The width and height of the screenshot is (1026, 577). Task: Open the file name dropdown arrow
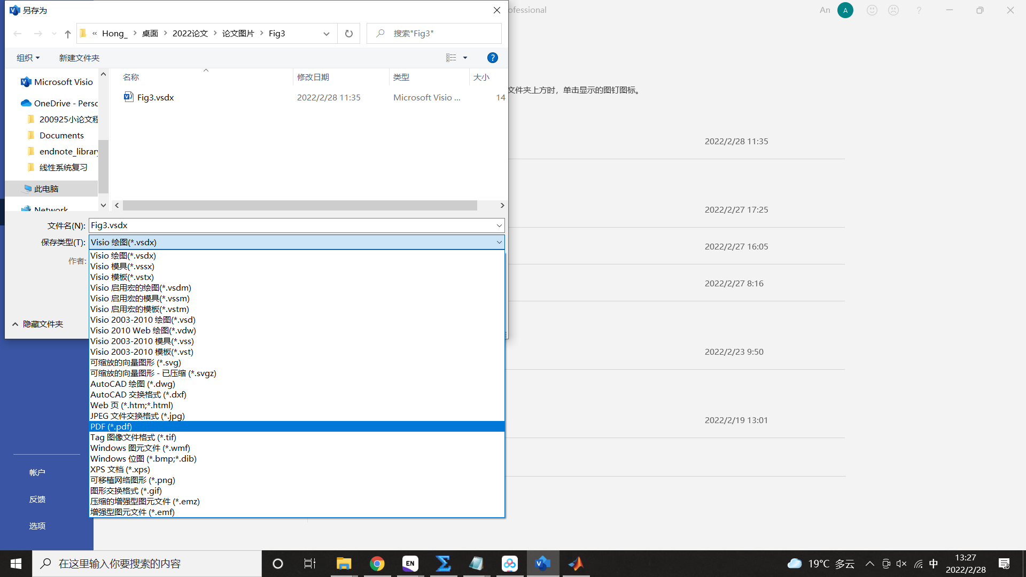pos(499,225)
